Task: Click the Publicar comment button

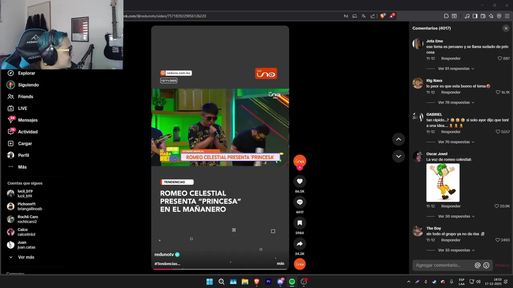Action: coord(502,265)
